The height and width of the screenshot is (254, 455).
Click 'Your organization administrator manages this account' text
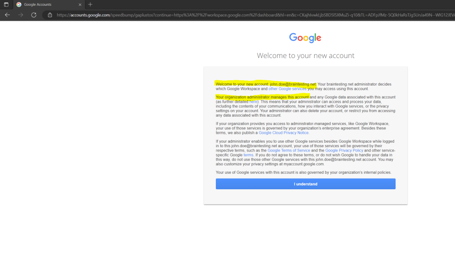click(262, 97)
